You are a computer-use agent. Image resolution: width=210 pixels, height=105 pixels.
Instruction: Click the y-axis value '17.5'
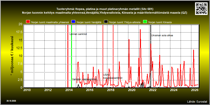pyautogui.click(x=19, y=32)
